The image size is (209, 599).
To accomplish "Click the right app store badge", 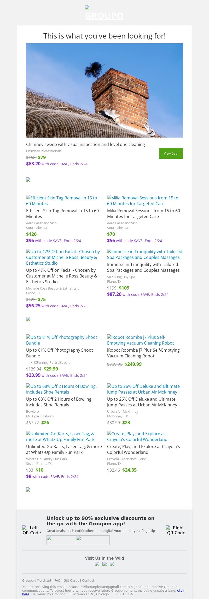I will click(x=93, y=540).
